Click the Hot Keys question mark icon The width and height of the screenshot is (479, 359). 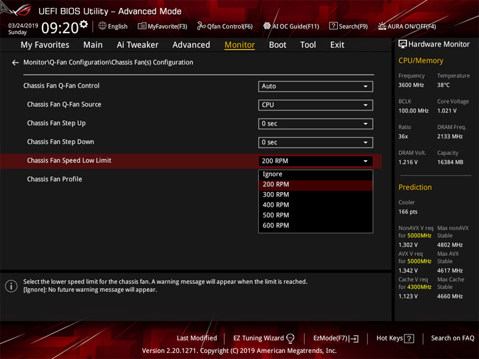[x=409, y=338]
